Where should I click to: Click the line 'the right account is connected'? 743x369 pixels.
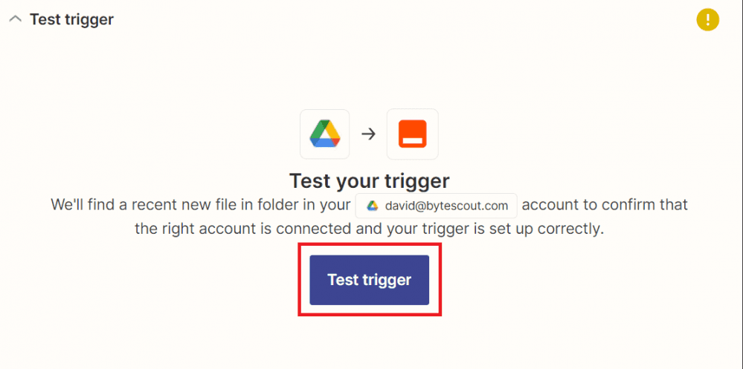tap(242, 229)
